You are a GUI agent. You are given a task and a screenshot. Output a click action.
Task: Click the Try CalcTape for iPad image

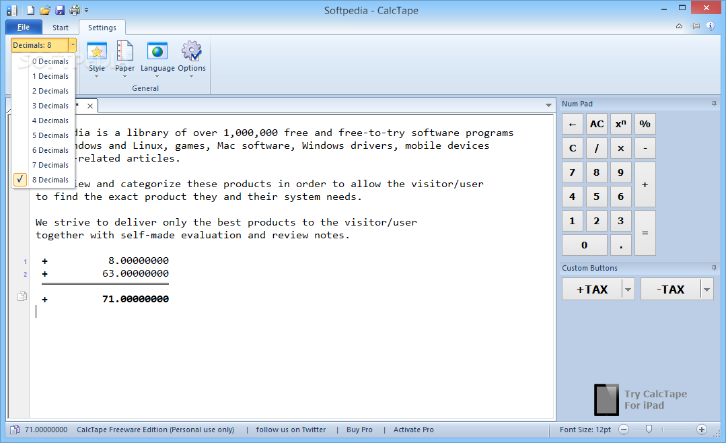pos(641,399)
